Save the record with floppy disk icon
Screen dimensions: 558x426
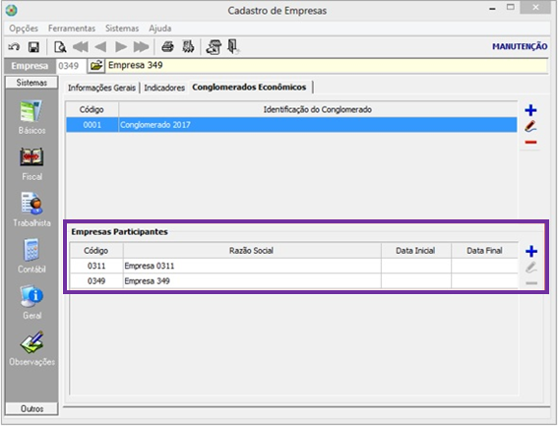pos(33,47)
